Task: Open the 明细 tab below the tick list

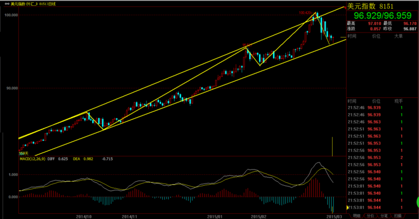Action: coord(357,216)
